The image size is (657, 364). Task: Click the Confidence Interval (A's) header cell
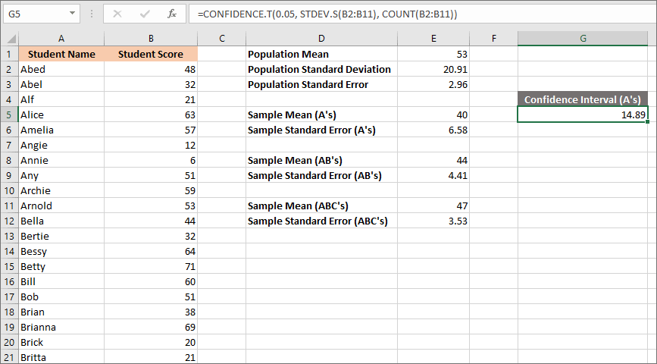click(x=583, y=99)
